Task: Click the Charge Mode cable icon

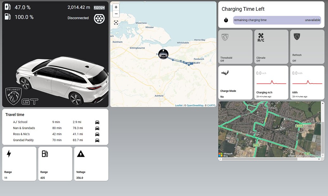Action: 225,73
